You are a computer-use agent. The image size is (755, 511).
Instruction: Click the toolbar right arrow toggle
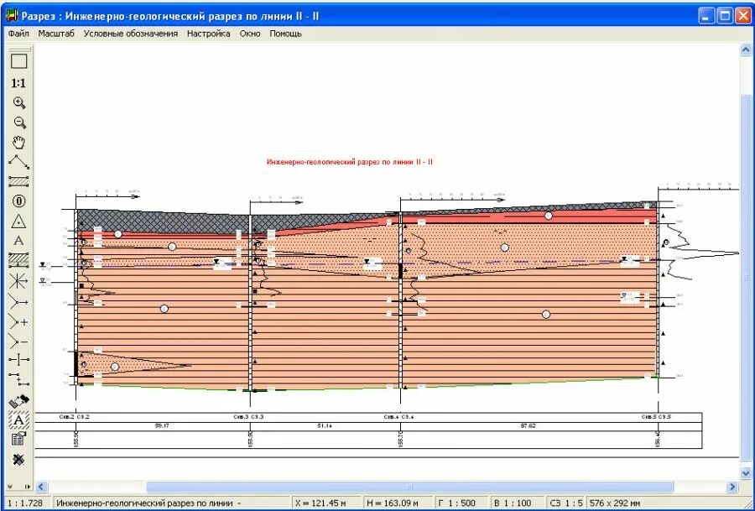[x=27, y=487]
